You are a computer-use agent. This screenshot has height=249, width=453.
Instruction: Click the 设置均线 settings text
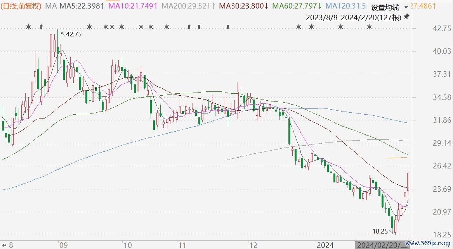pyautogui.click(x=385, y=8)
